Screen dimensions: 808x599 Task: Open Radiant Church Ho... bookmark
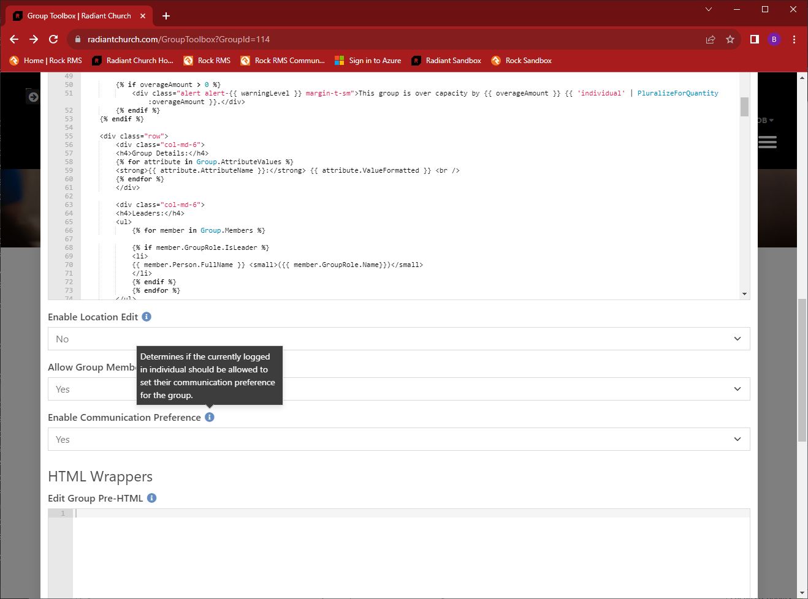[133, 61]
